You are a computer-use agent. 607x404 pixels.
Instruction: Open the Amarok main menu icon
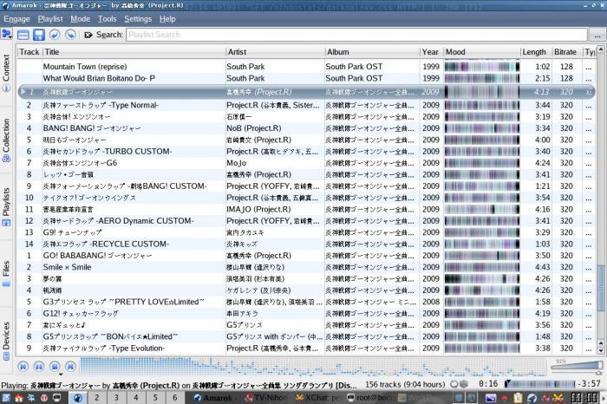(x=7, y=34)
